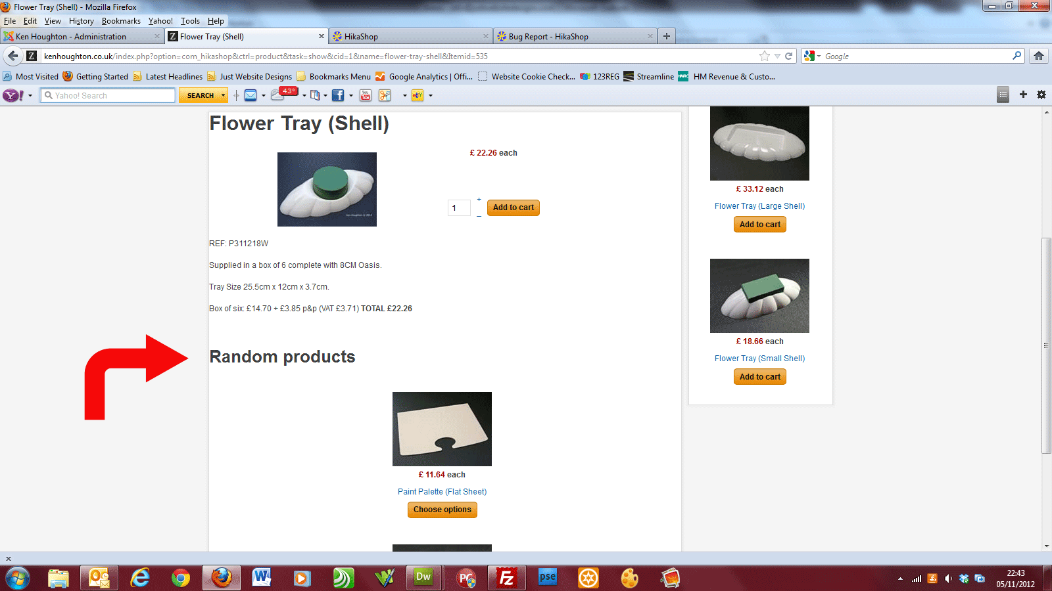Open the Flower Tray (Large Shell) link
Screen dimensions: 1052x591
(759, 206)
